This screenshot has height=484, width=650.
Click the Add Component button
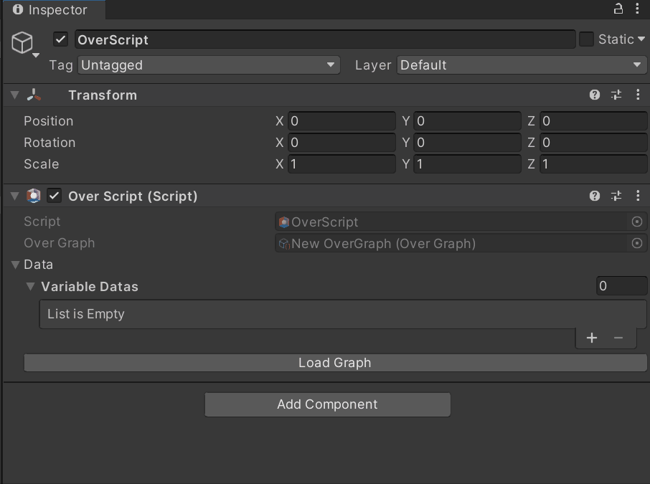[x=327, y=404]
